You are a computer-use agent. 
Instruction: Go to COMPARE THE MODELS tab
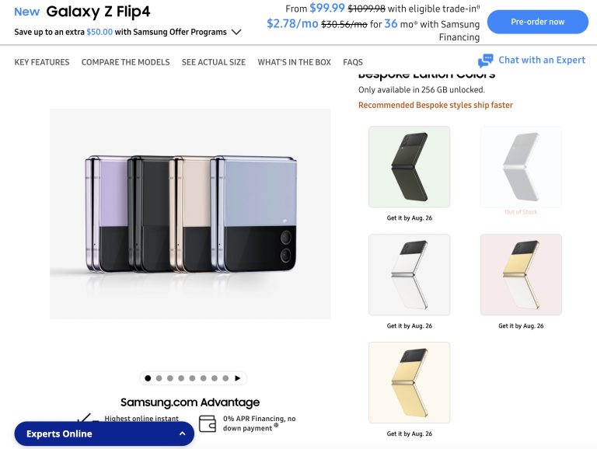click(125, 62)
